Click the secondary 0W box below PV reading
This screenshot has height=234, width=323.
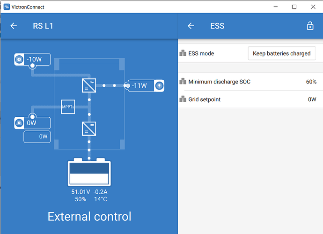[37, 136]
